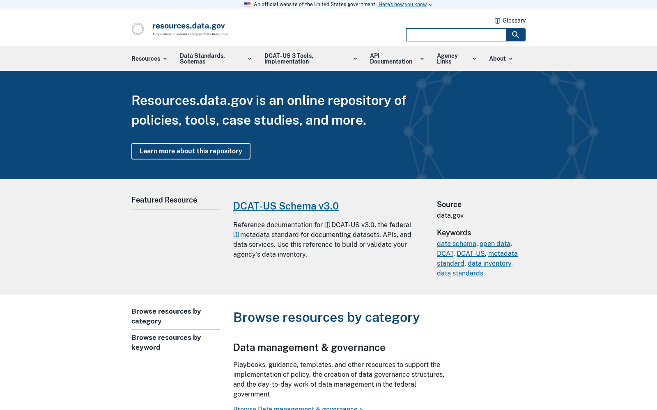The width and height of the screenshot is (657, 410).
Task: Expand the "Here's how you know" chevron
Action: coord(431,5)
